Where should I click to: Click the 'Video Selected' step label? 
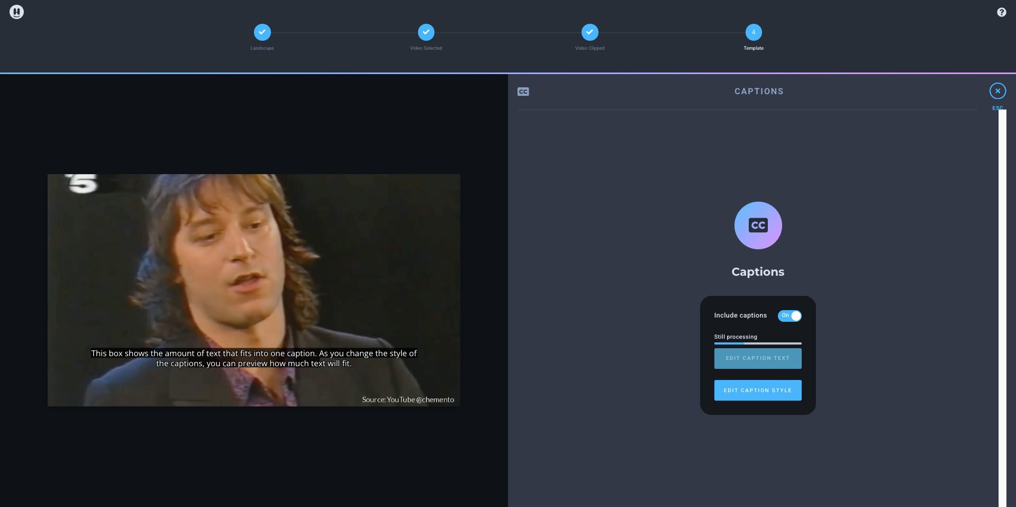click(x=426, y=48)
